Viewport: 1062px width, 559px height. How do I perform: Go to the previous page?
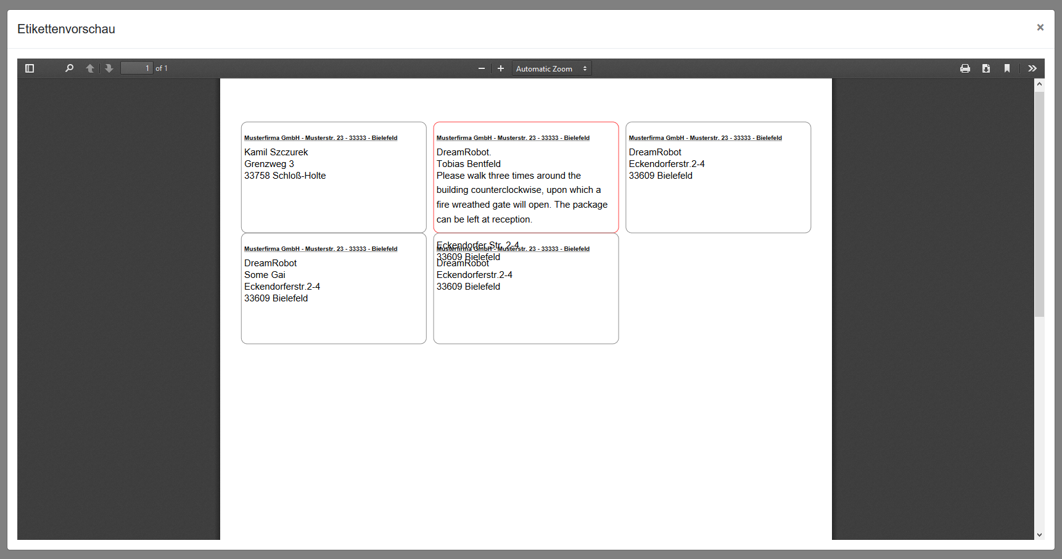tap(90, 68)
